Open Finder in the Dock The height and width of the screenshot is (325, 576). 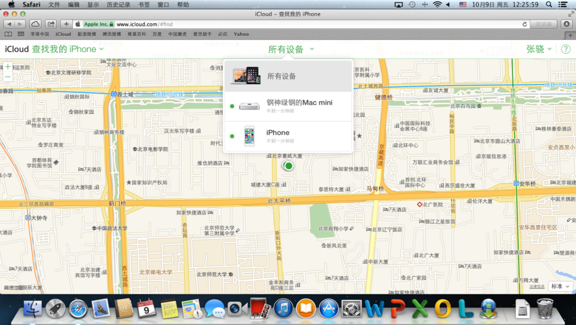tap(33, 308)
